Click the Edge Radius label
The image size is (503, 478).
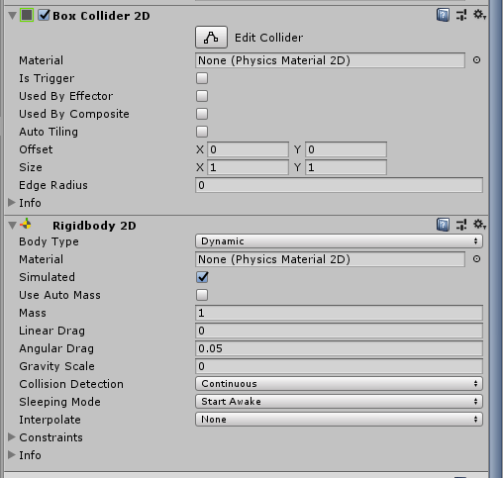(x=53, y=185)
